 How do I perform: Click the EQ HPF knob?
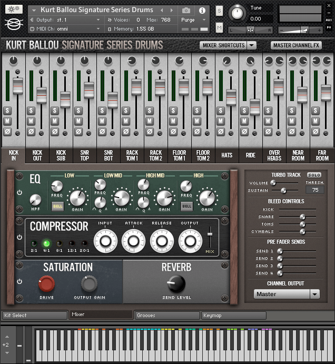coord(35,200)
